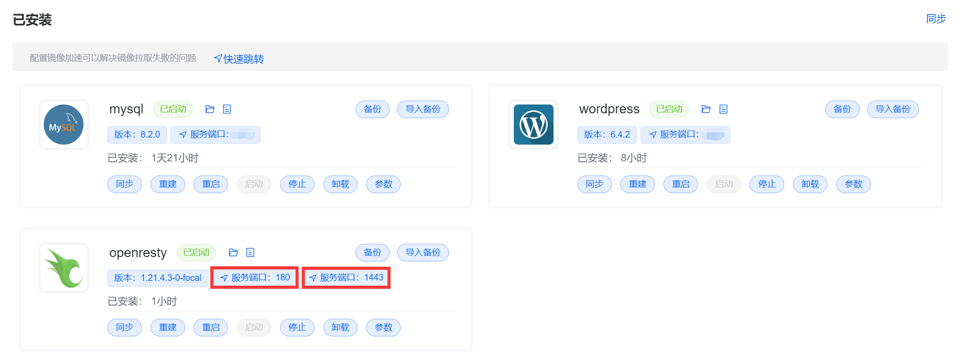Open wordpress log document icon
960x358 pixels.
tap(723, 109)
